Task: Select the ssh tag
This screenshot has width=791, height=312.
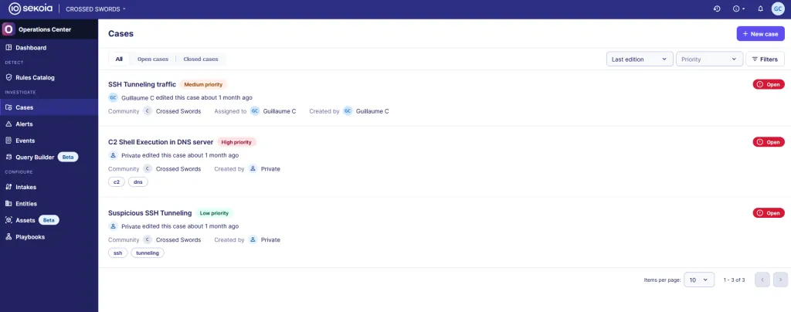Action: pos(118,253)
